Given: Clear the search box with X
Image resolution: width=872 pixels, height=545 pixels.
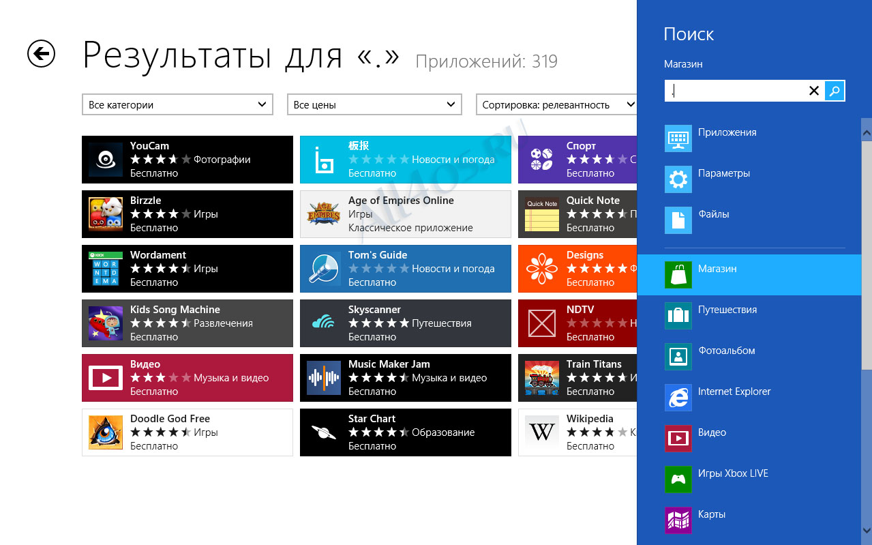Looking at the screenshot, I should pyautogui.click(x=814, y=91).
